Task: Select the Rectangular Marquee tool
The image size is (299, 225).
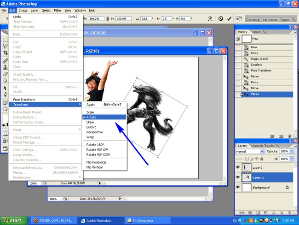Action: pos(5,40)
